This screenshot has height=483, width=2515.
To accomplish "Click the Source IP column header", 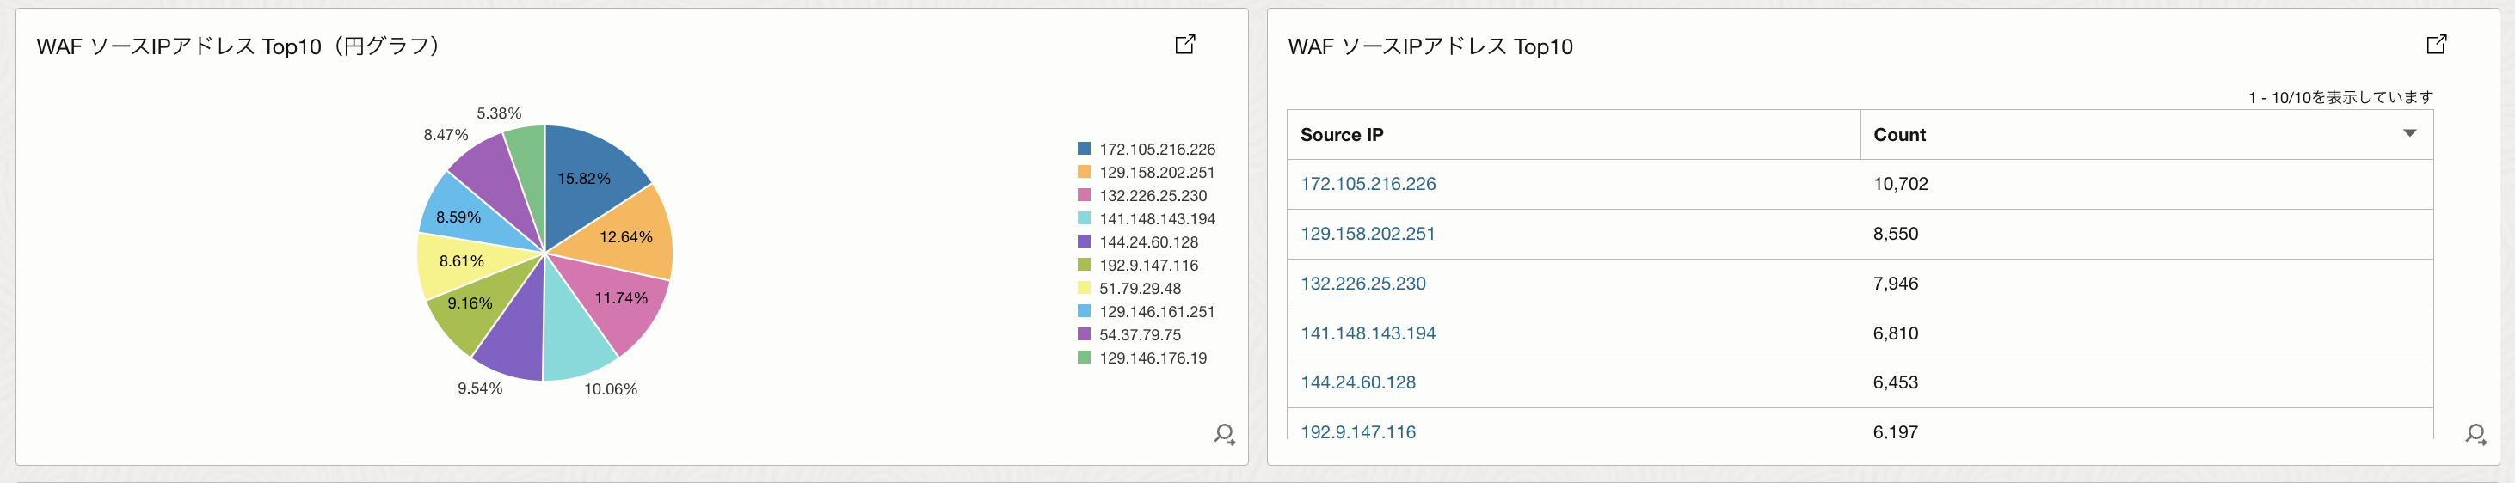I will [1342, 135].
